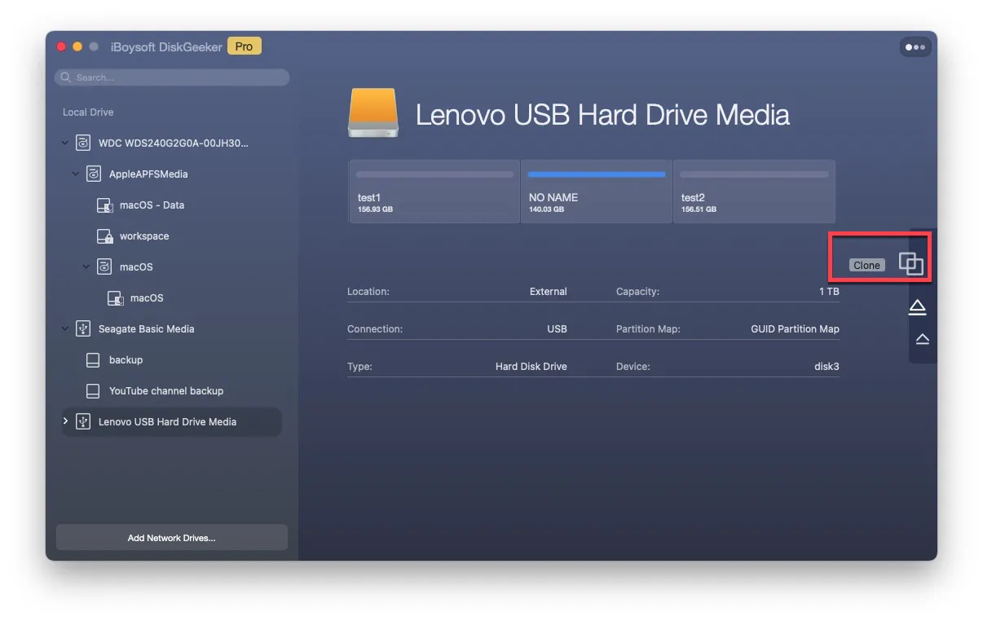Click the larger eject icon below Clone
This screenshot has height=621, width=983.
pyautogui.click(x=917, y=307)
